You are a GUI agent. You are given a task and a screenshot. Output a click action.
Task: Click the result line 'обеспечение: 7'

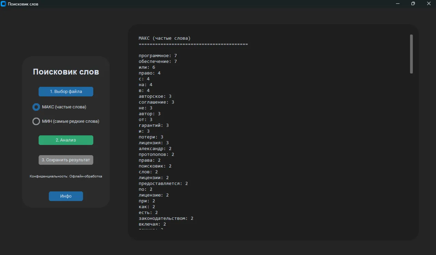click(158, 62)
